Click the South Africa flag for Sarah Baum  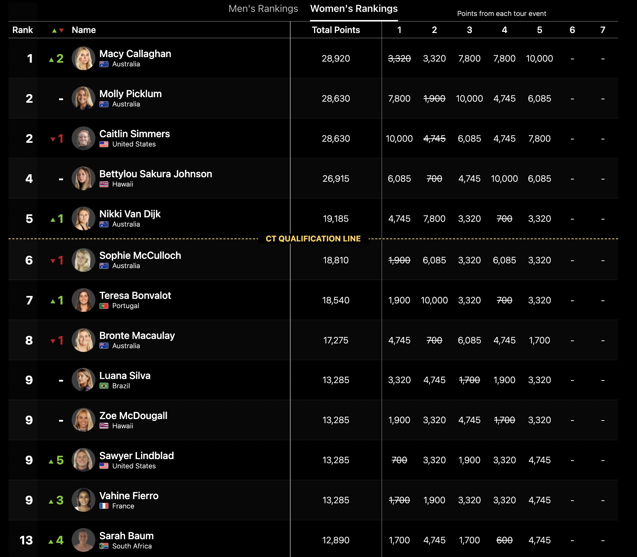pyautogui.click(x=104, y=546)
